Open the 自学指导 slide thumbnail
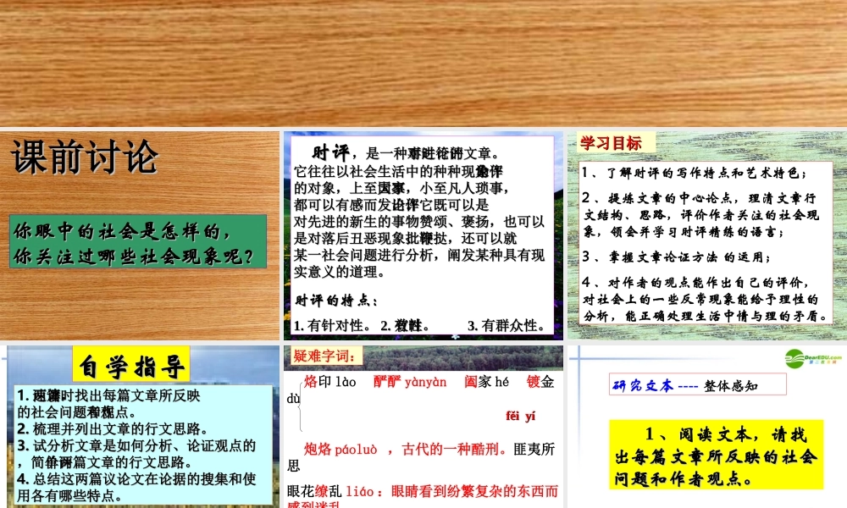The height and width of the screenshot is (508, 847). 140,427
